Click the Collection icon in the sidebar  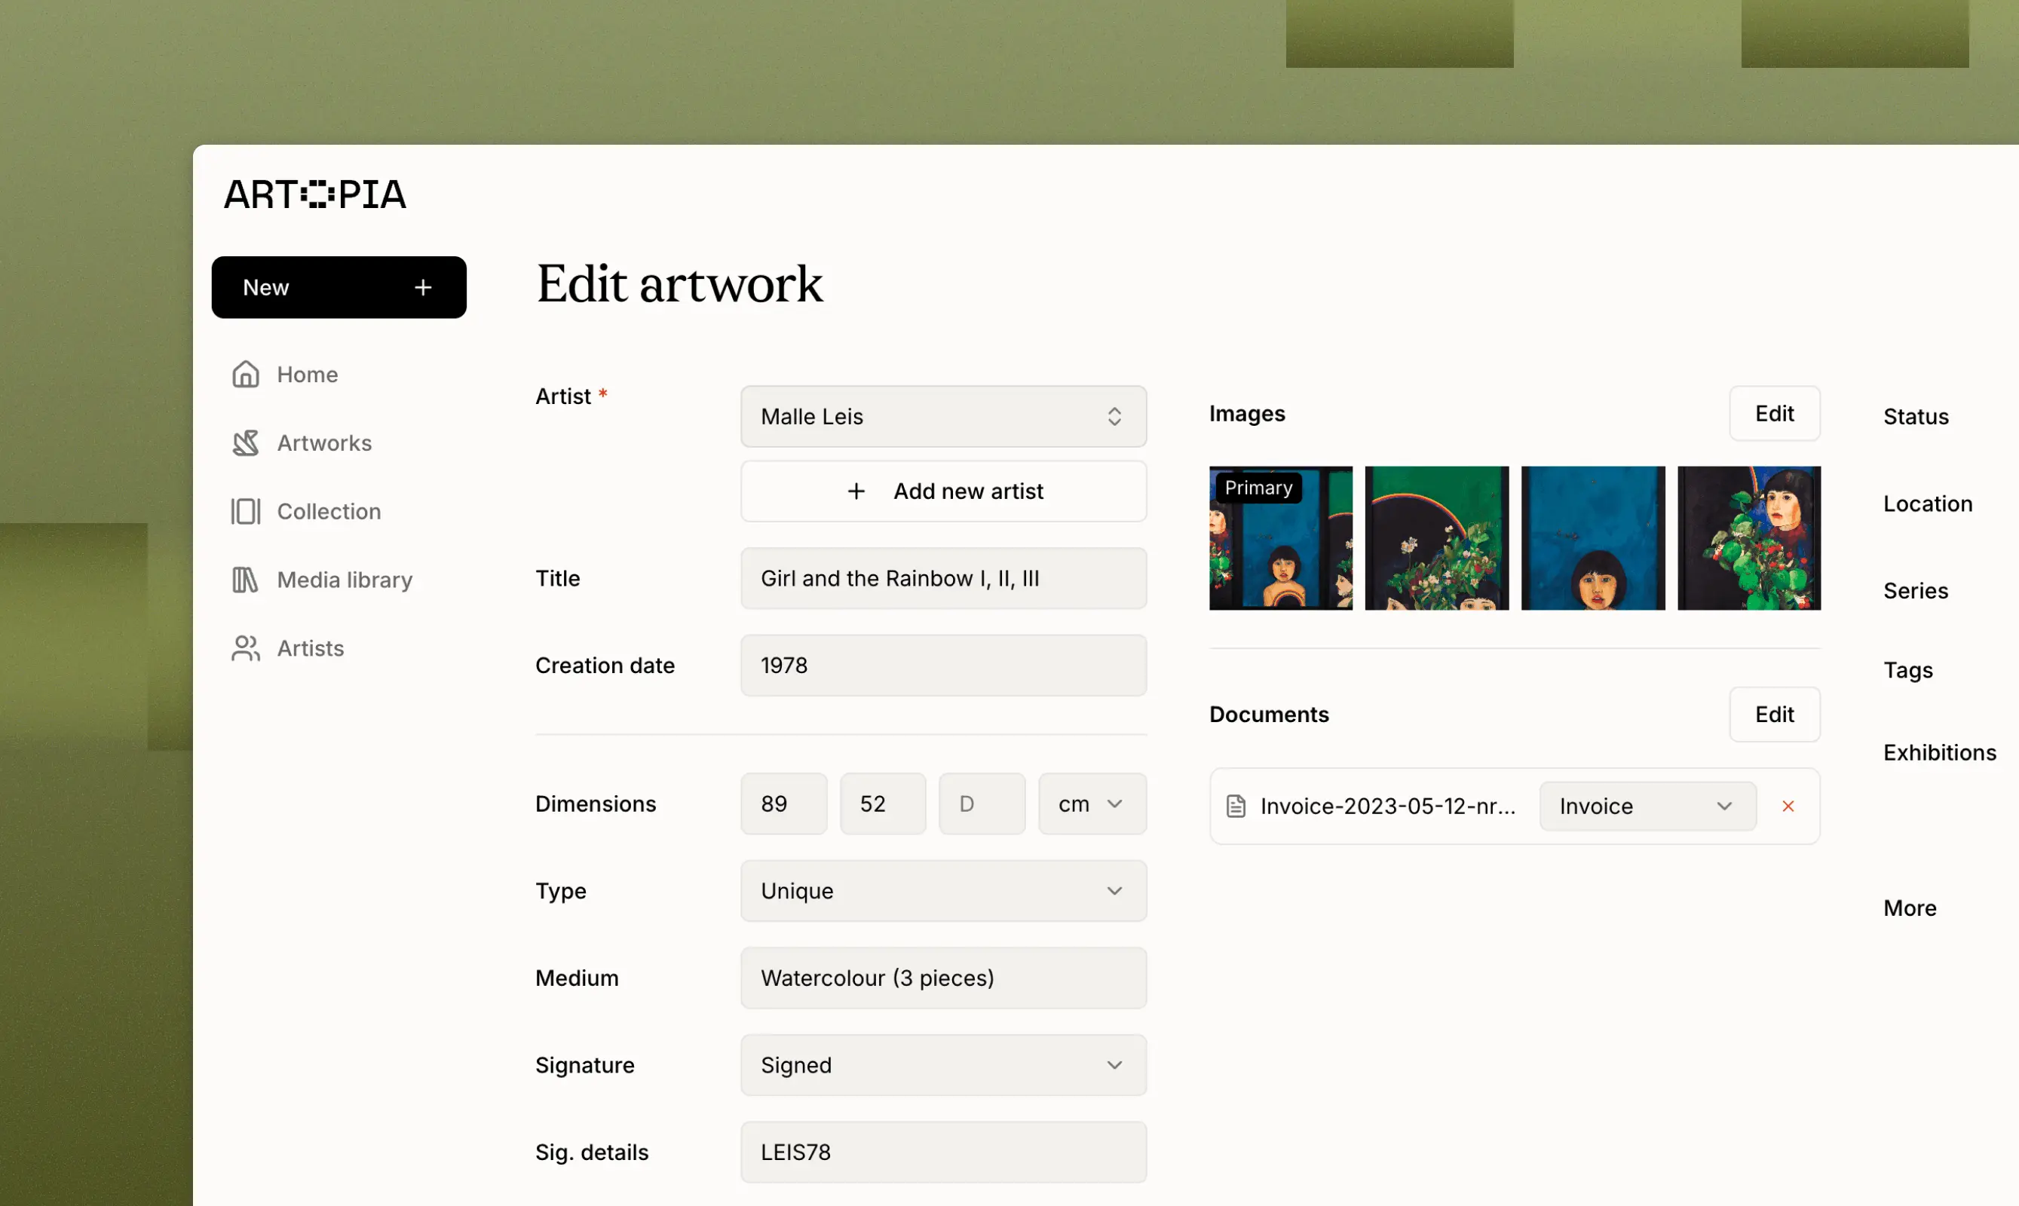[x=247, y=511]
